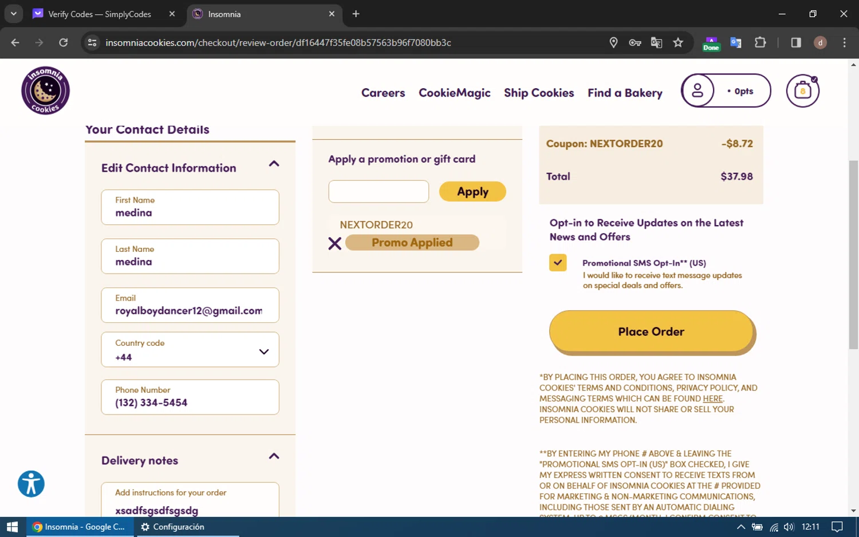Click the Phone Number field
This screenshot has height=537, width=859.
pyautogui.click(x=190, y=397)
